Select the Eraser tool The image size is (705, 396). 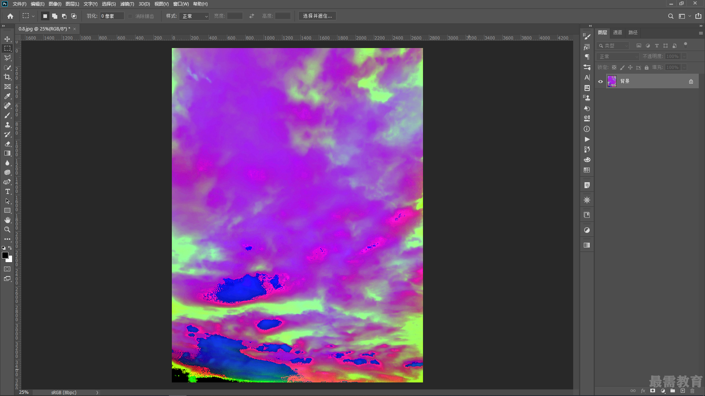pyautogui.click(x=7, y=144)
